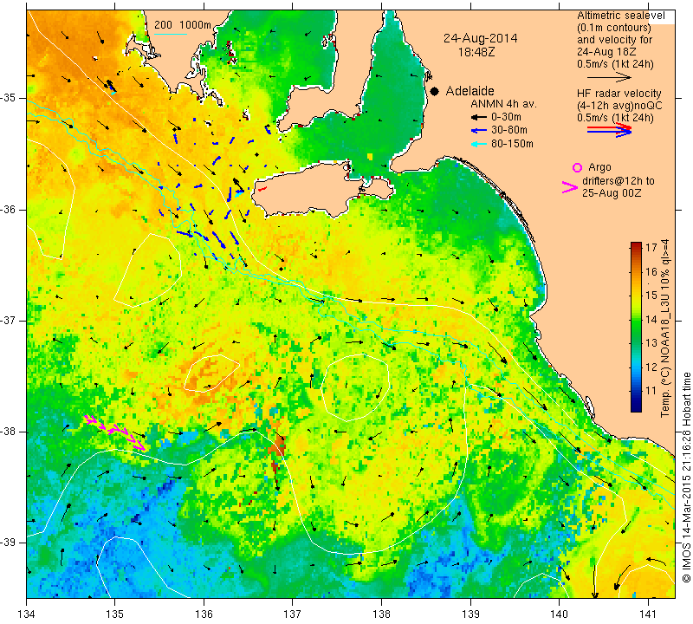
Task: Click the longitude axis label 138
Action: click(381, 614)
